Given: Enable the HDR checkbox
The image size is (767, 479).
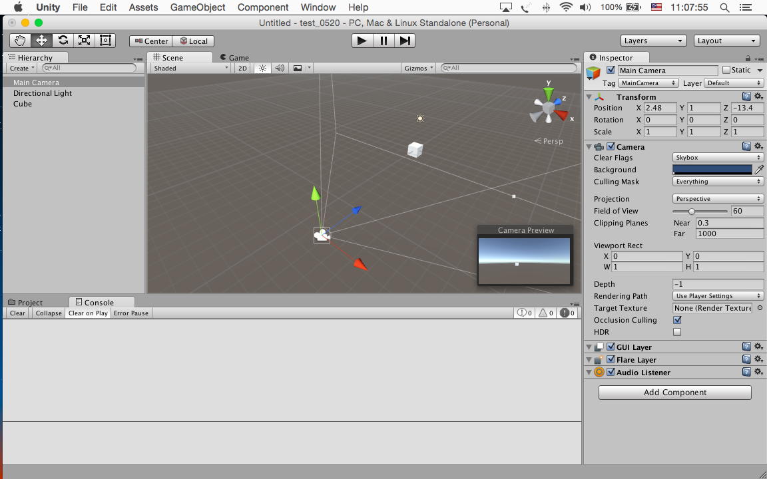Looking at the screenshot, I should [677, 332].
